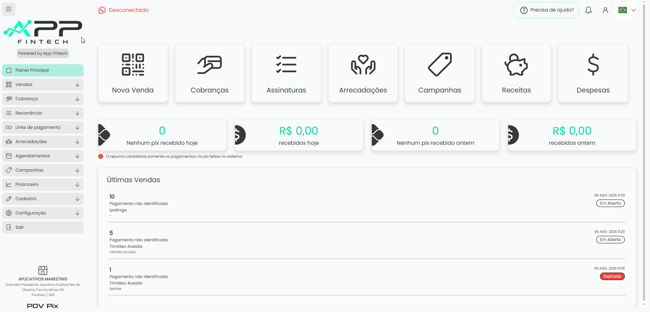Image resolution: width=650 pixels, height=312 pixels.
Task: Open the Assinaturas checklist tile
Action: click(286, 73)
